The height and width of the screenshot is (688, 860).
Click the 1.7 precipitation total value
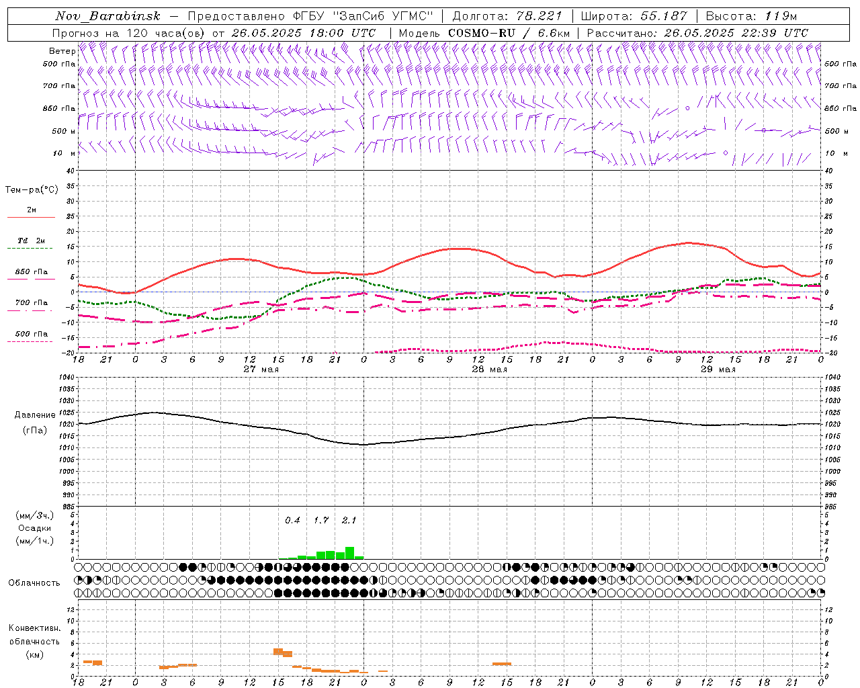coord(321,520)
